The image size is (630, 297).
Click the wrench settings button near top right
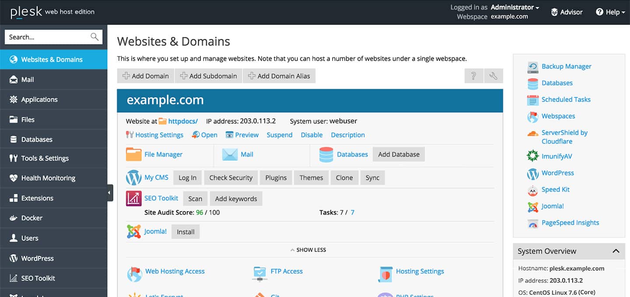[x=493, y=76]
